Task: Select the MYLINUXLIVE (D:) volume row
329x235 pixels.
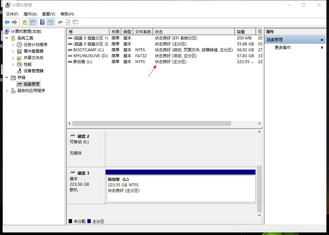Action: (x=165, y=56)
